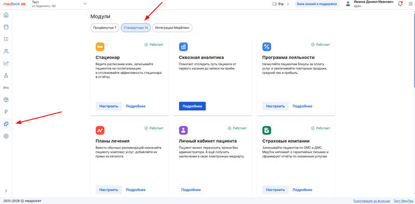Click the MedLock logo
The width and height of the screenshot is (415, 204).
15,4
